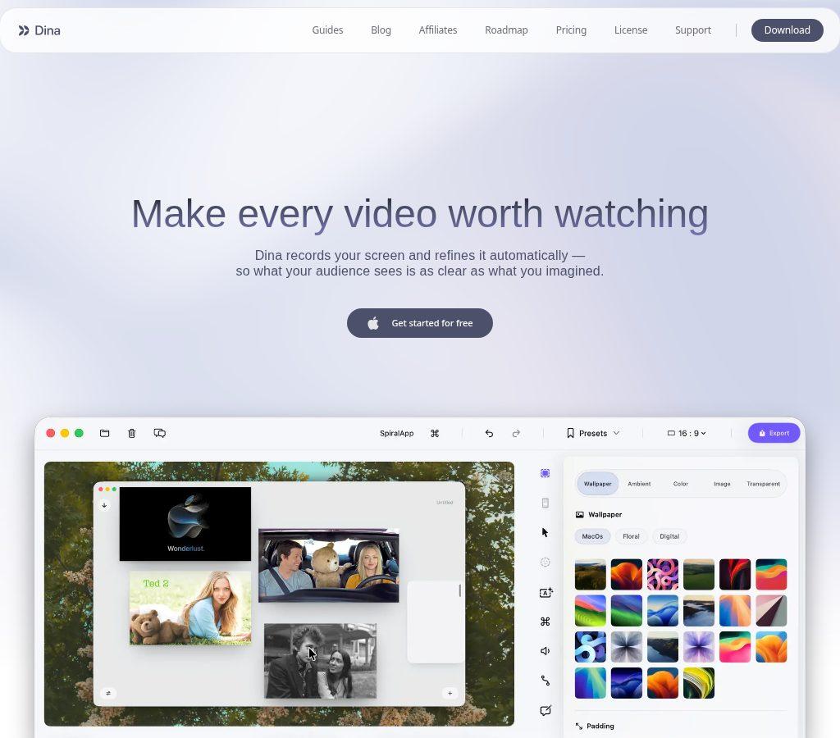The width and height of the screenshot is (840, 738).
Task: Select the Floral wallpaper category chip
Action: tap(631, 536)
